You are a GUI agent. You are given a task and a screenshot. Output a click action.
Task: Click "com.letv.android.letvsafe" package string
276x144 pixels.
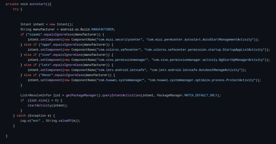[x=122, y=70]
